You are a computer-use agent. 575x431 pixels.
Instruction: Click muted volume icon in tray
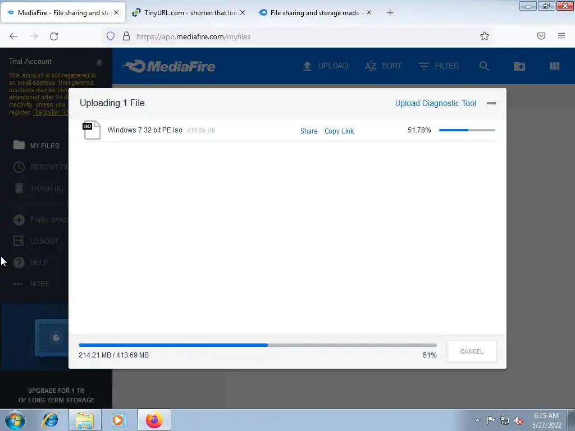pos(518,420)
